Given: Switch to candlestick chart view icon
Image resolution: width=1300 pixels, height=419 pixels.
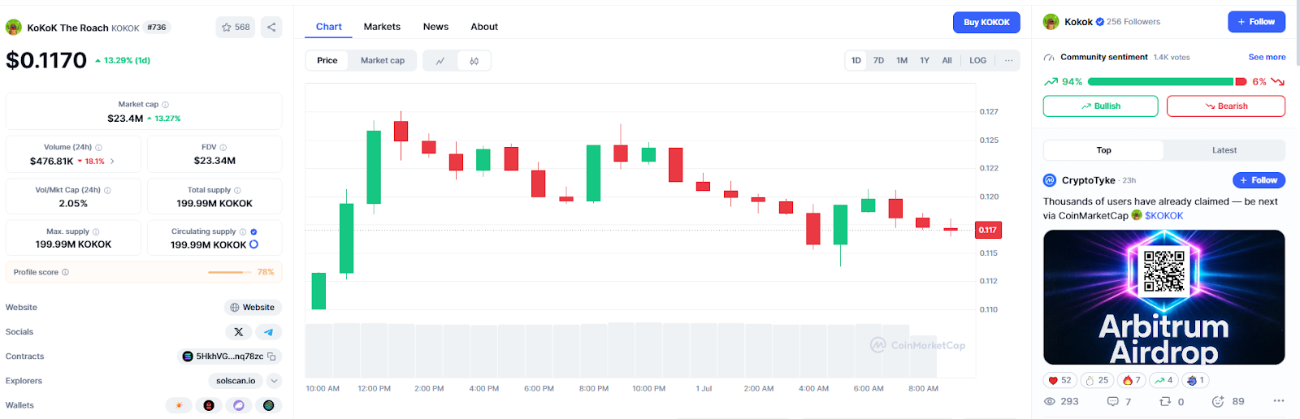Looking at the screenshot, I should pos(474,61).
